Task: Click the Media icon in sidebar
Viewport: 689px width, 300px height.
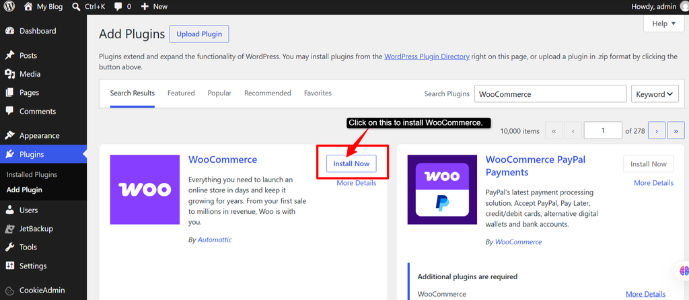Action: point(9,74)
